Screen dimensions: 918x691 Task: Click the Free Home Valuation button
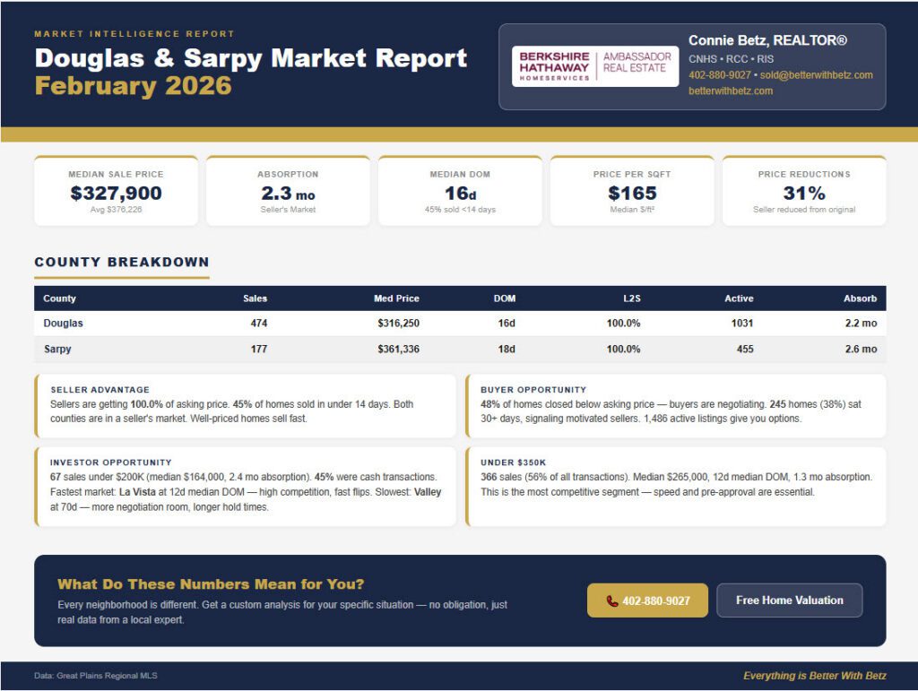click(790, 600)
